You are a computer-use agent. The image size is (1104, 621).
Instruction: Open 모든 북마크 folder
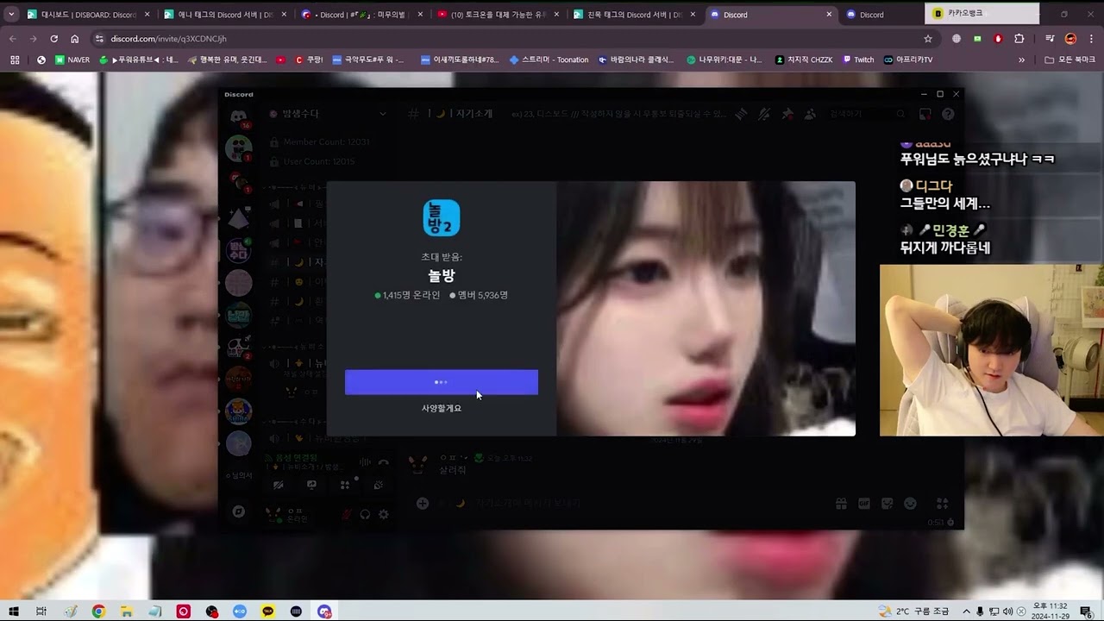point(1069,60)
